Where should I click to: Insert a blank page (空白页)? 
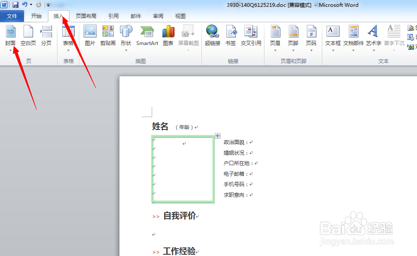coord(28,36)
